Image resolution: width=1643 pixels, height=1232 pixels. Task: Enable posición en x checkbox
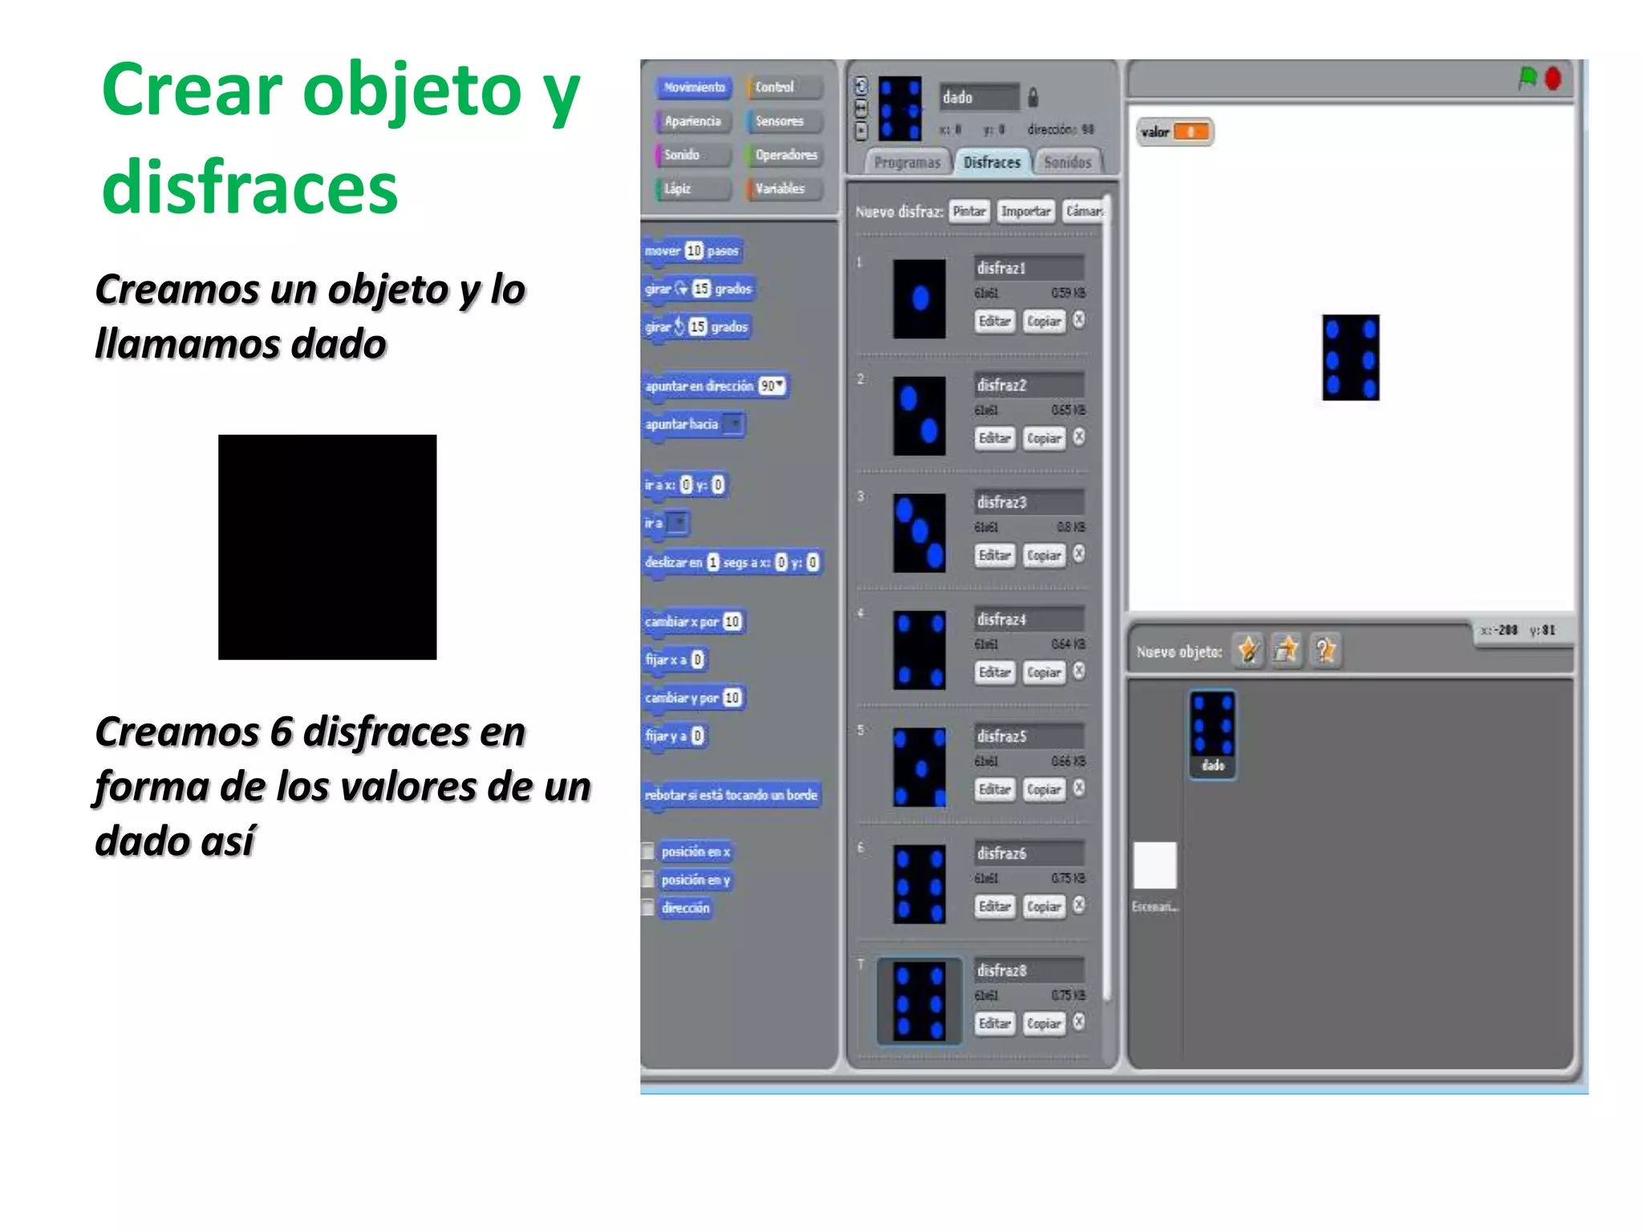click(648, 852)
